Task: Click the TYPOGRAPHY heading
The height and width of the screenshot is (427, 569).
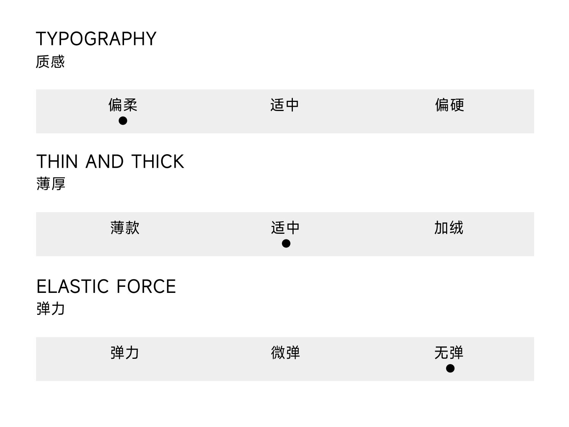Action: (96, 39)
